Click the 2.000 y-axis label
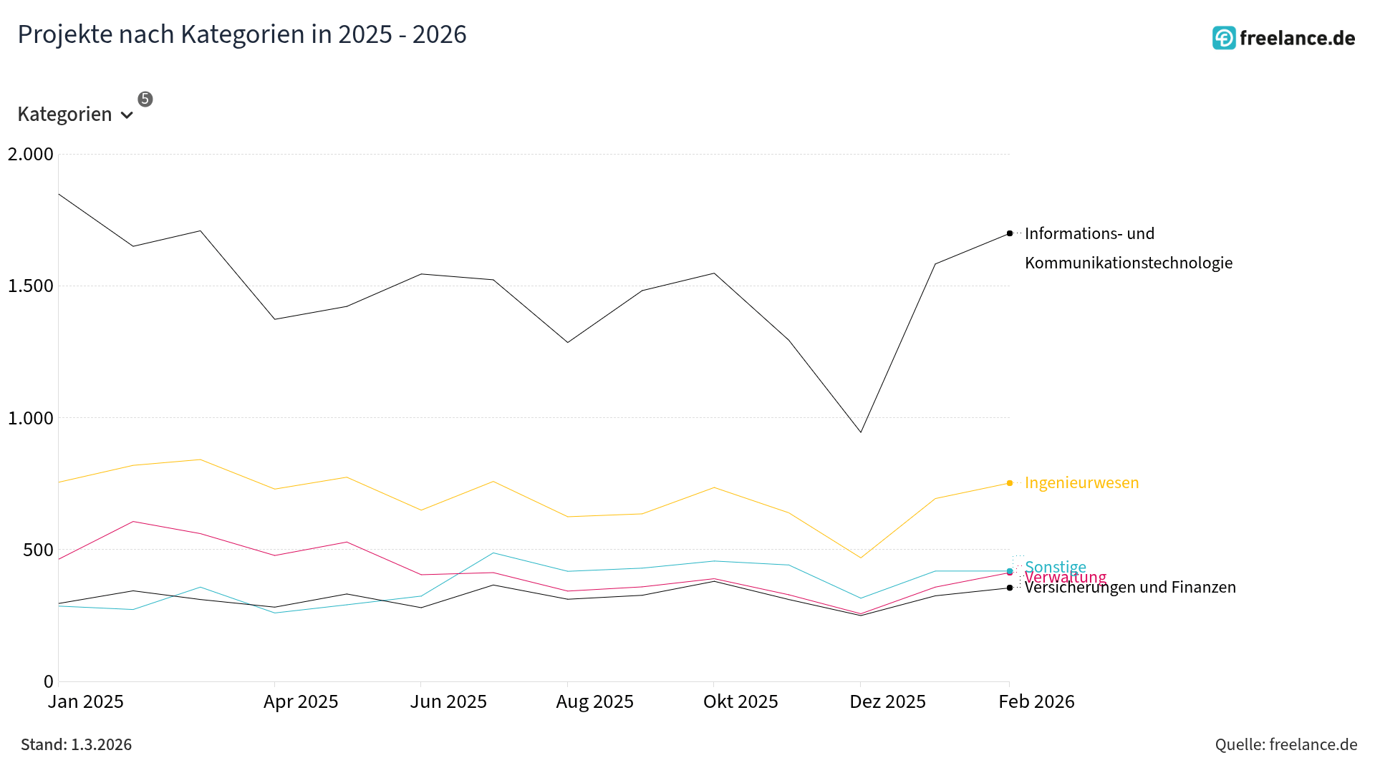1375x773 pixels. pyautogui.click(x=31, y=155)
